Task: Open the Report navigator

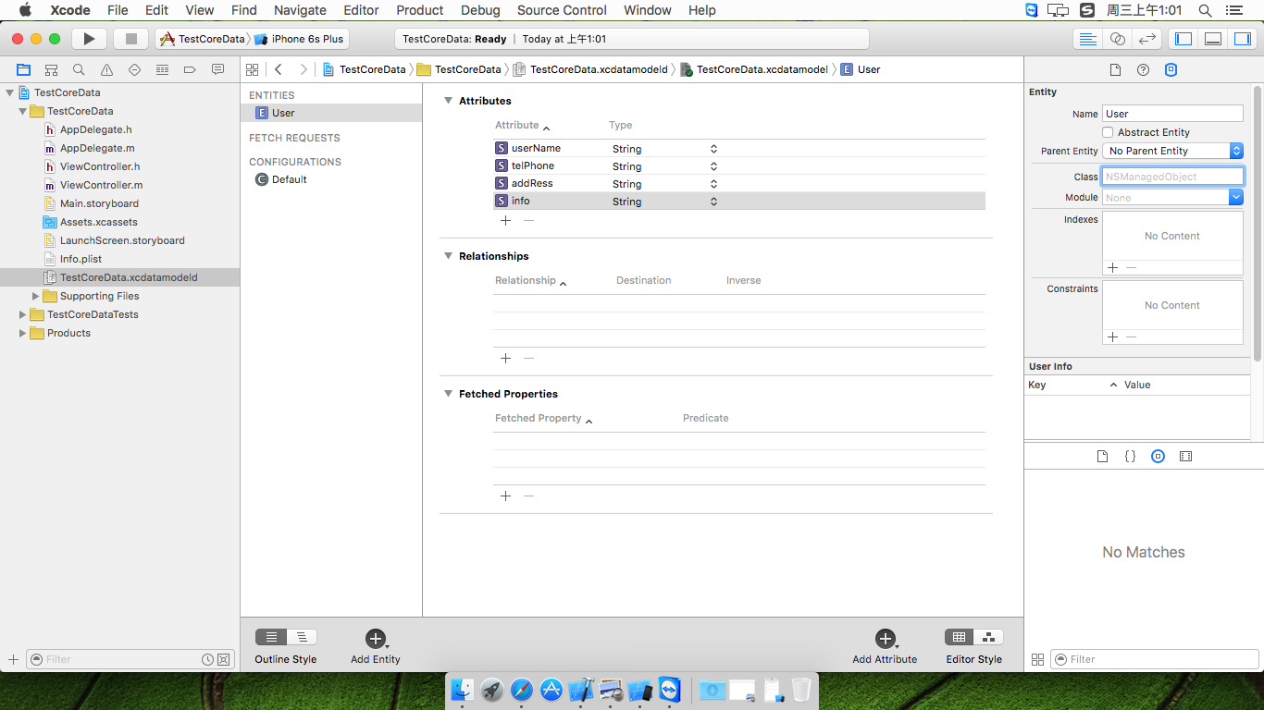Action: click(x=217, y=69)
